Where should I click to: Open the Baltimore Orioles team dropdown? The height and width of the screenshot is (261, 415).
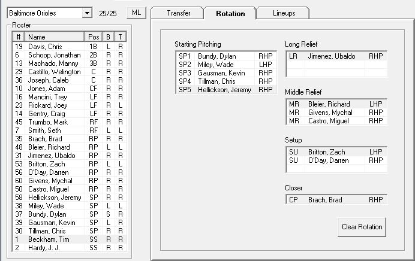(x=87, y=13)
